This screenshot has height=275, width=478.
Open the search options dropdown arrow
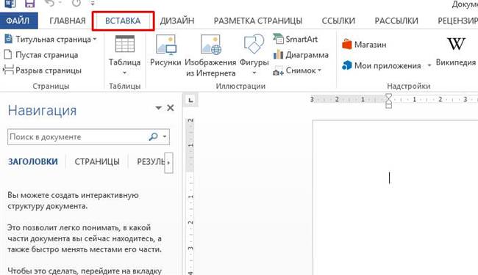[165, 136]
